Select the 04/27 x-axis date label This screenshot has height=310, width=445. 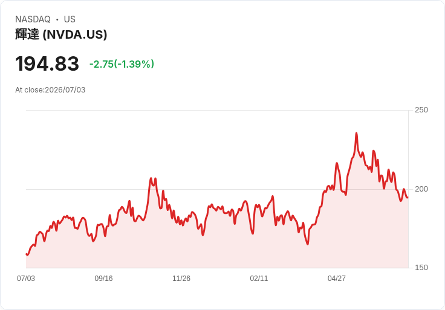click(x=337, y=279)
